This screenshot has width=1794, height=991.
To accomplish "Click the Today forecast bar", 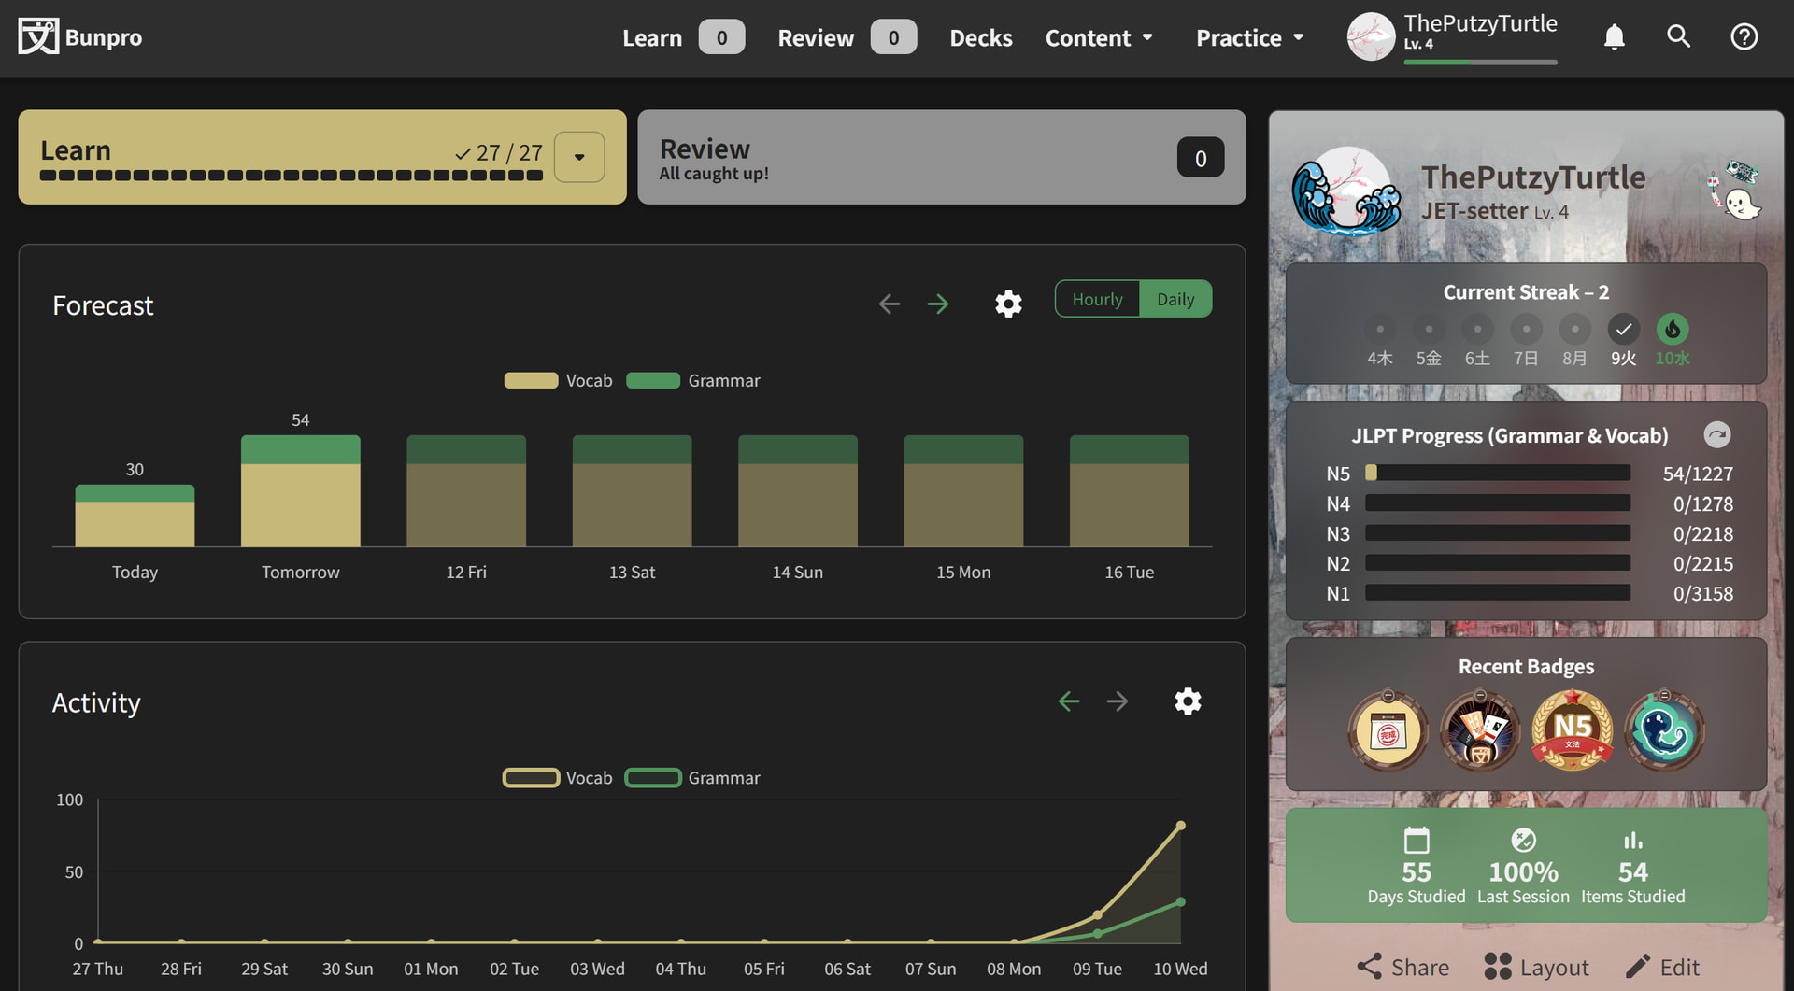I will pos(135,516).
